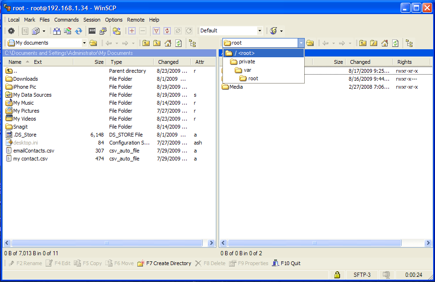The height and width of the screenshot is (282, 435).
Task: Toggle the remote directory tree icon
Action: (409, 43)
